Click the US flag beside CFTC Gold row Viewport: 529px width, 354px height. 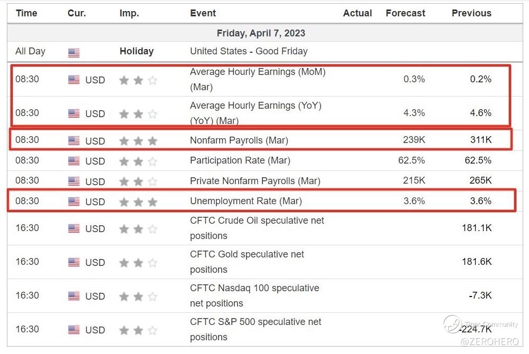tap(74, 262)
